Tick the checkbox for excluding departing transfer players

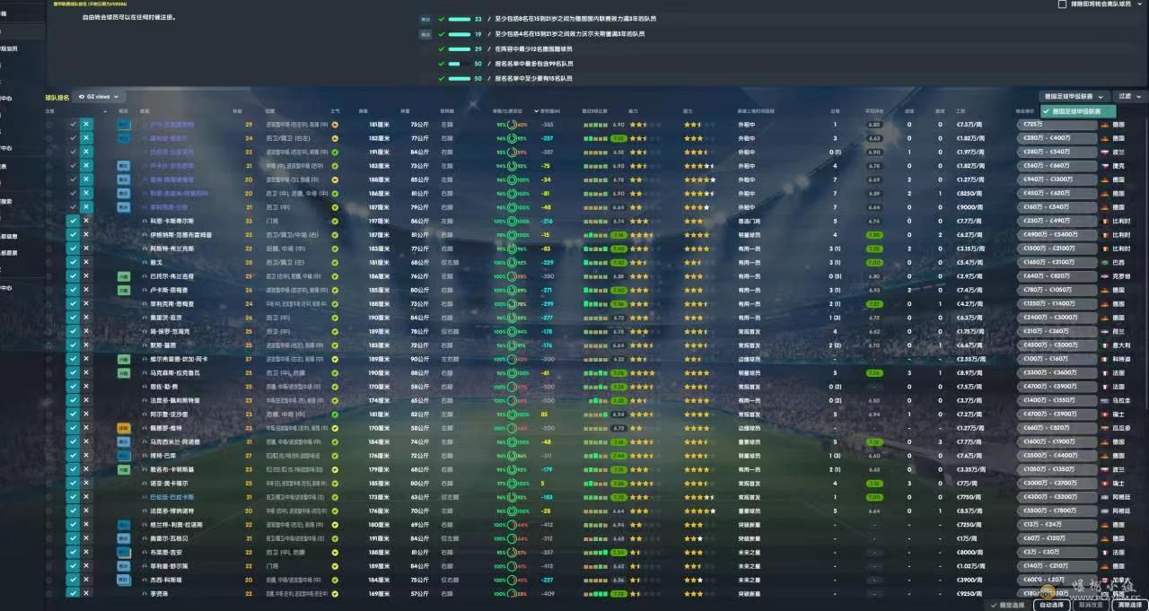click(1063, 4)
